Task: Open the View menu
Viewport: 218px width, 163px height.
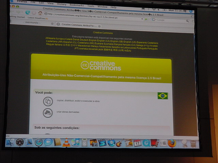Action: coord(50,3)
